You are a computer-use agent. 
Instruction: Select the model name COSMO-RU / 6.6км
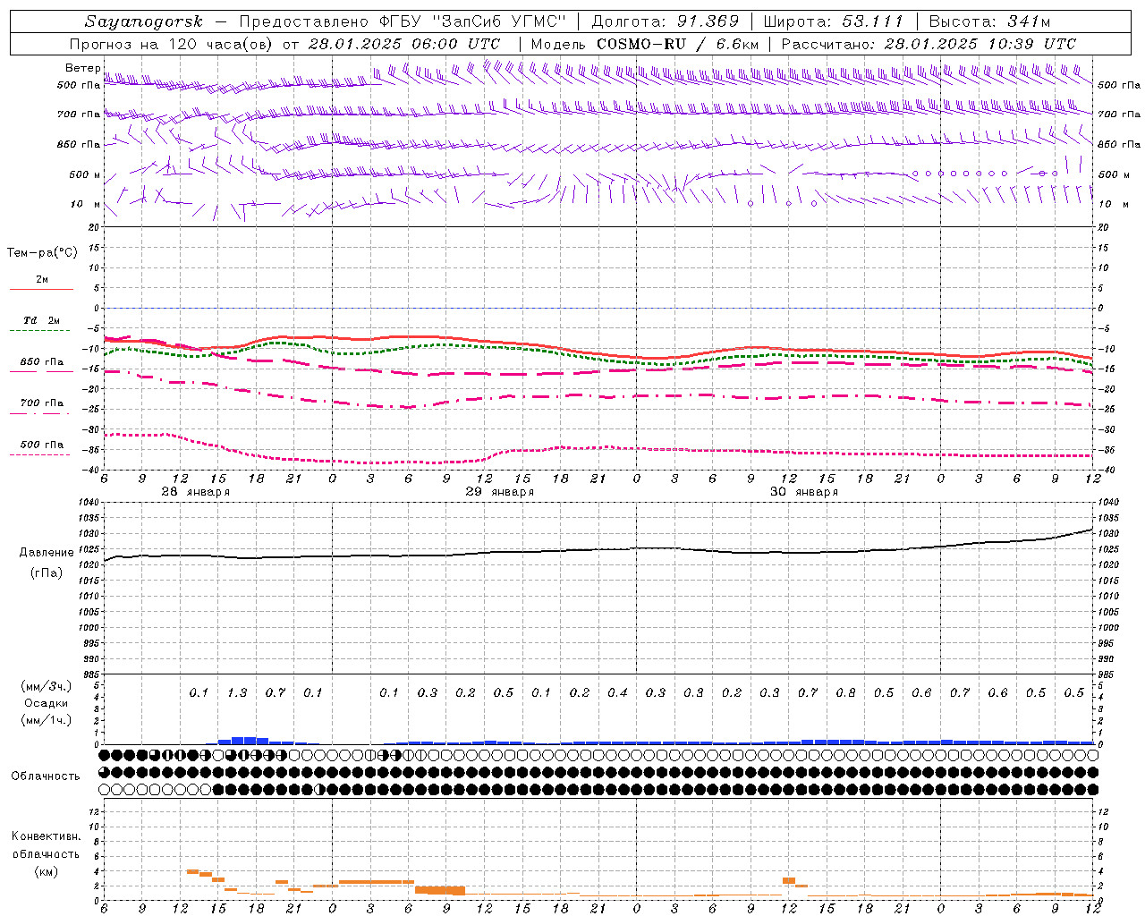(x=679, y=44)
